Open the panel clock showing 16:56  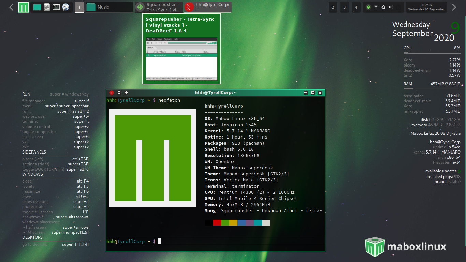click(x=426, y=7)
